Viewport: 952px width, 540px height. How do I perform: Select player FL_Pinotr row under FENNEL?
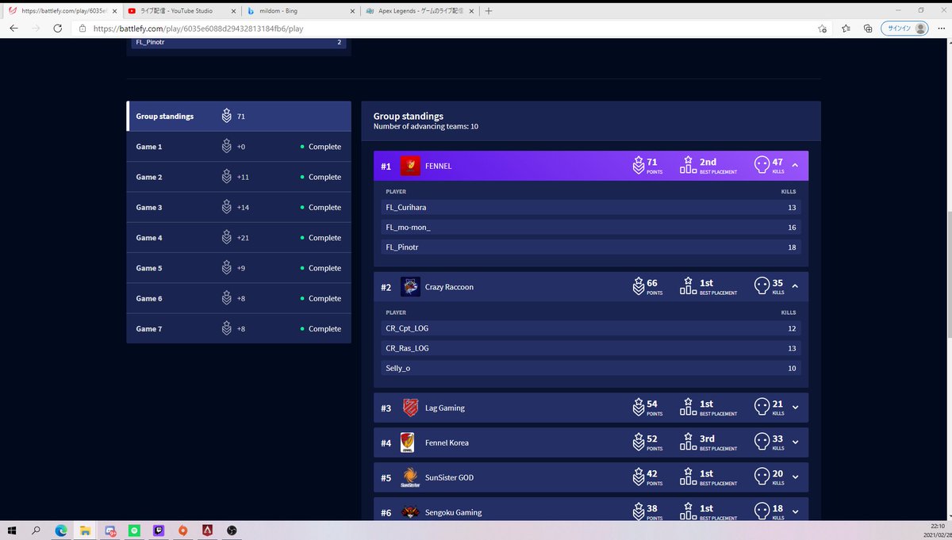click(591, 247)
